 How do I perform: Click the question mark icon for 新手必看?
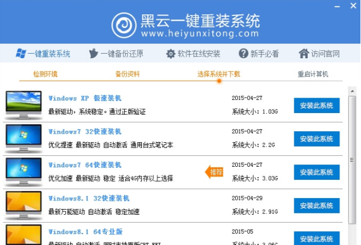click(244, 54)
